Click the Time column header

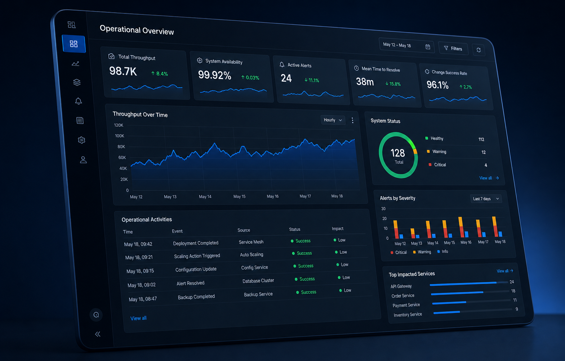[x=128, y=232]
